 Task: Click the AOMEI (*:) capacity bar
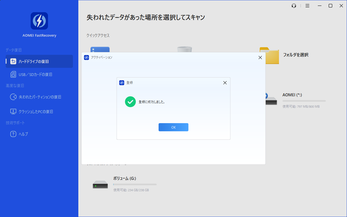(304, 101)
